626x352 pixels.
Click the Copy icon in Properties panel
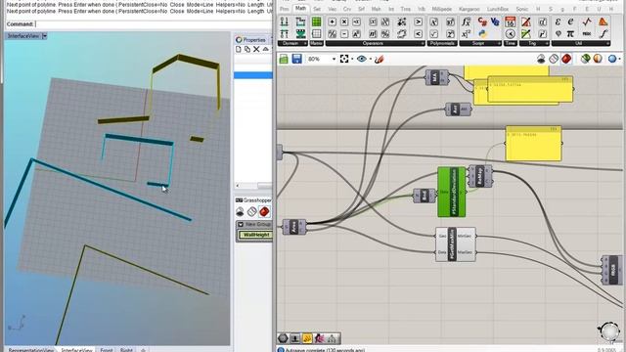[247, 50]
